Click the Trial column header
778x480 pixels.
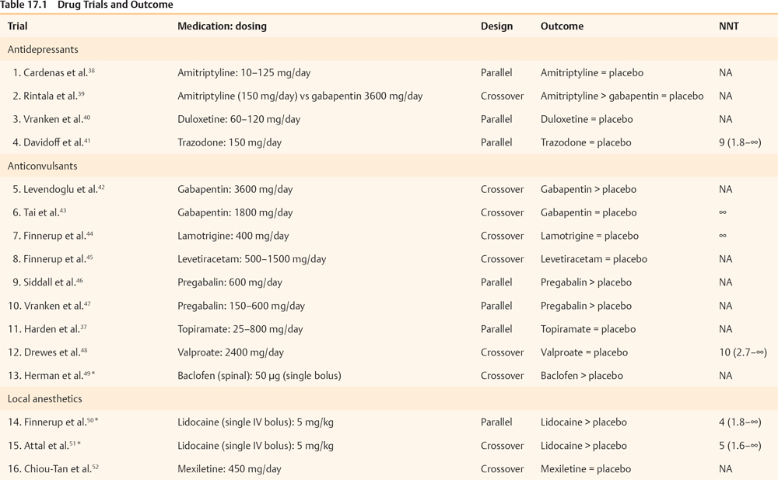[18, 26]
